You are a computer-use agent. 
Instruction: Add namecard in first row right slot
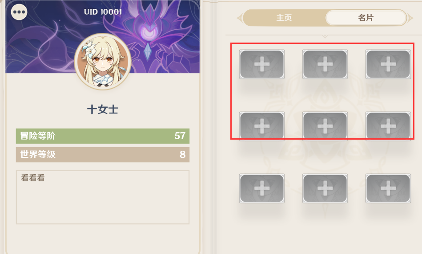[x=388, y=64]
